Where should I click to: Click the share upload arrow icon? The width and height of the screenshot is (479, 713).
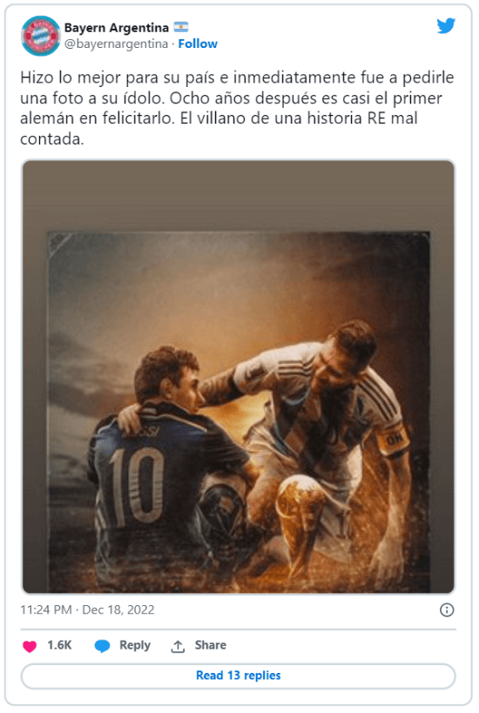tap(178, 646)
